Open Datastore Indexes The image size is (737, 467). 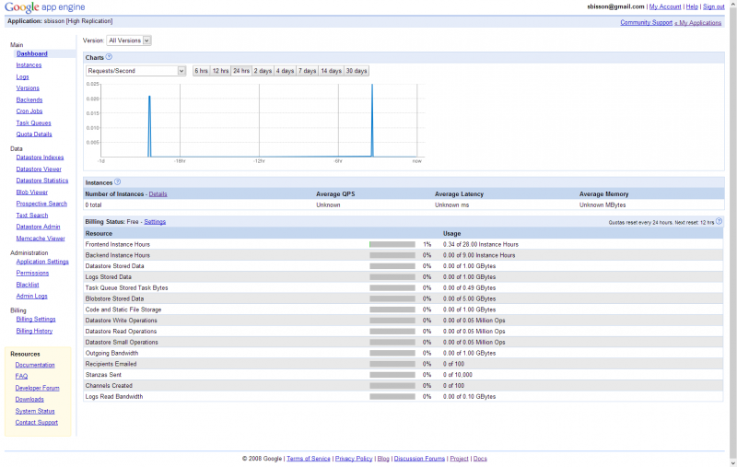coord(40,158)
